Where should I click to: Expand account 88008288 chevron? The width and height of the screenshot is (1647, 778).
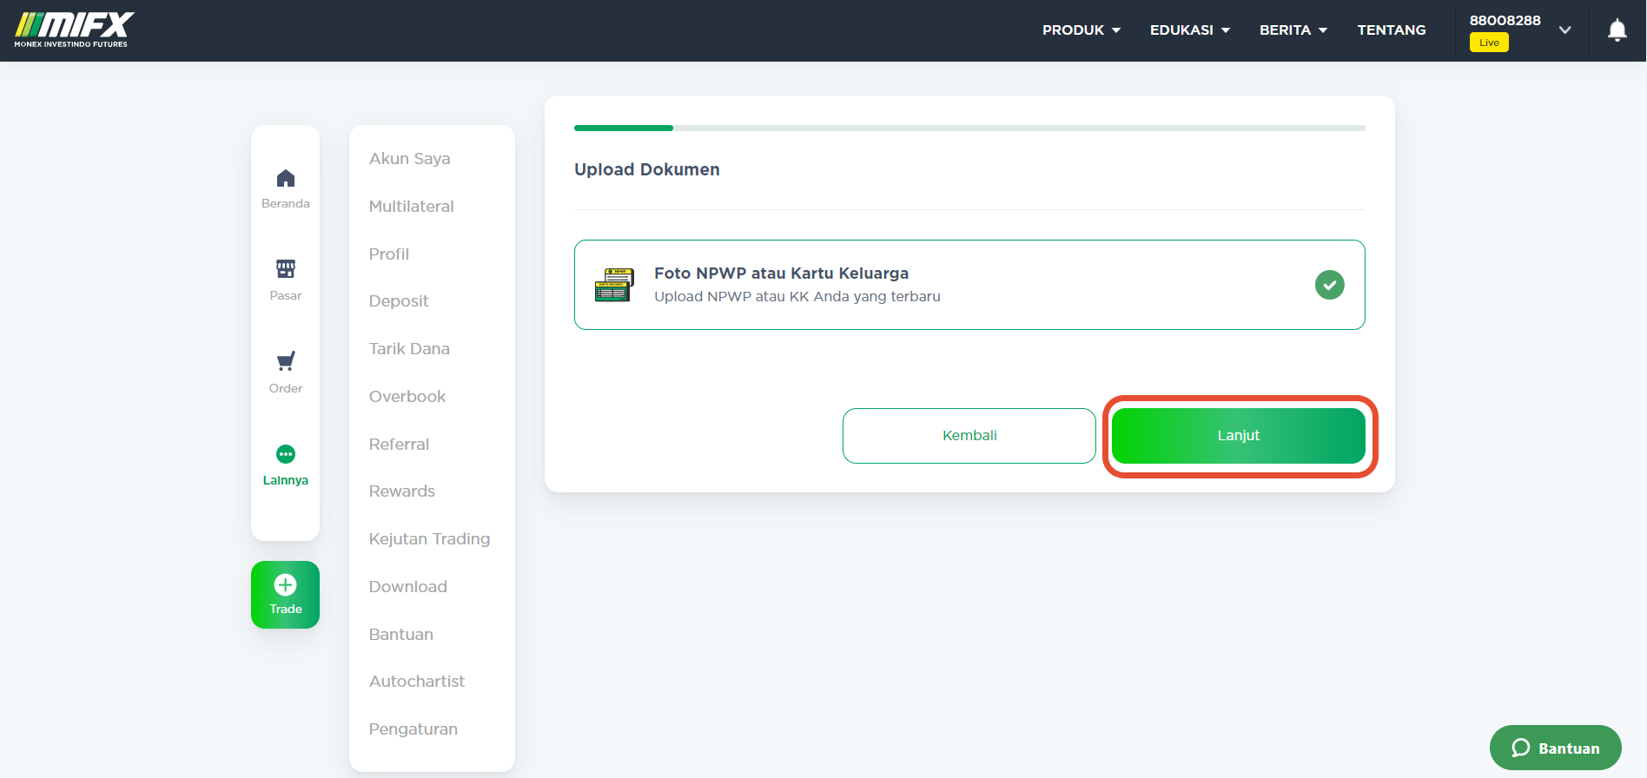1564,30
